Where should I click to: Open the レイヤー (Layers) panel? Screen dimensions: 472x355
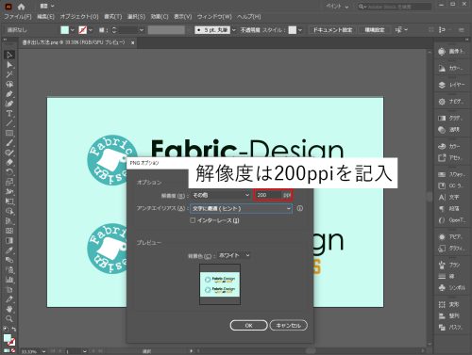[451, 85]
